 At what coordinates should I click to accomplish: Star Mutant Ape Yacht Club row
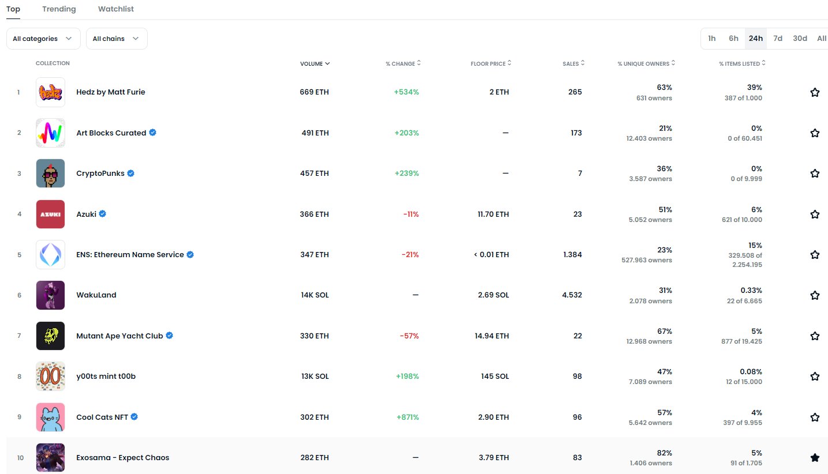click(x=815, y=336)
